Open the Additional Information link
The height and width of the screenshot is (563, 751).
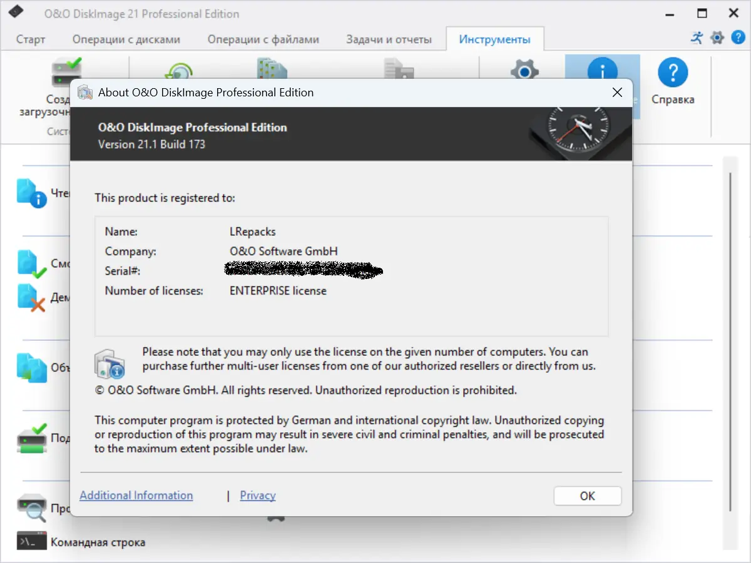pyautogui.click(x=136, y=495)
